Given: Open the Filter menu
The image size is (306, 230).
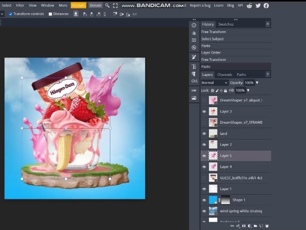Looking at the screenshot, I should (20, 5).
